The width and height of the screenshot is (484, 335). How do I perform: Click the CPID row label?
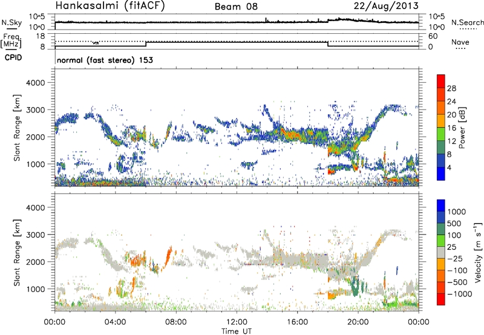point(13,57)
